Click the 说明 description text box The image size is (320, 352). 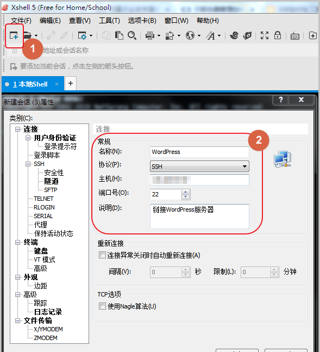tap(199, 216)
